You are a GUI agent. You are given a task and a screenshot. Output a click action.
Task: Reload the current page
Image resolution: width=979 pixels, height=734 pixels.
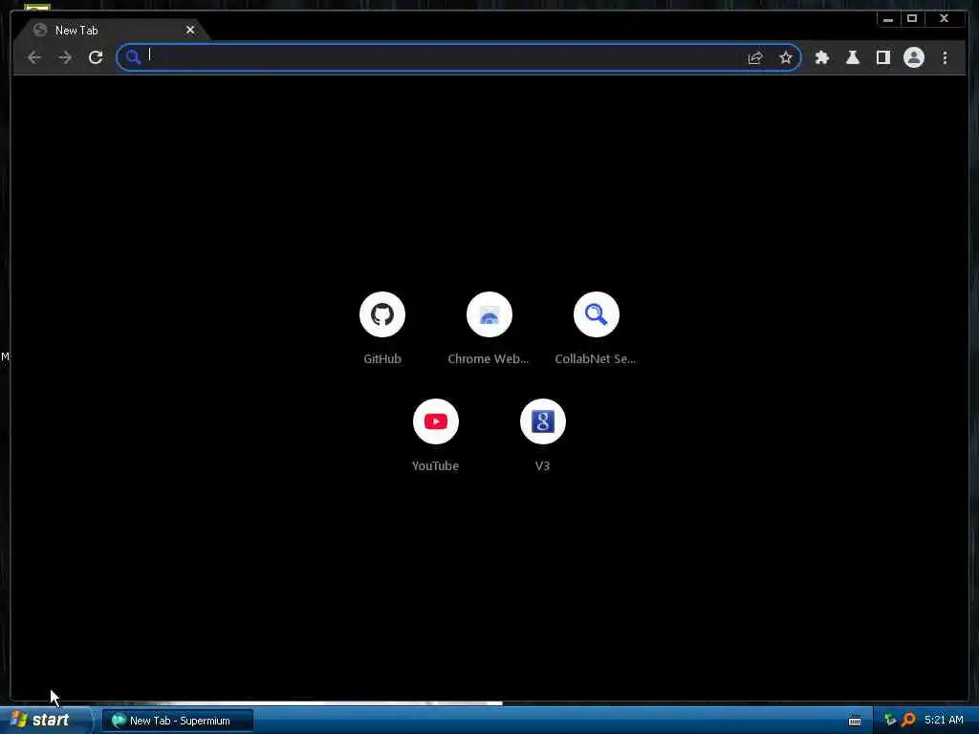96,57
